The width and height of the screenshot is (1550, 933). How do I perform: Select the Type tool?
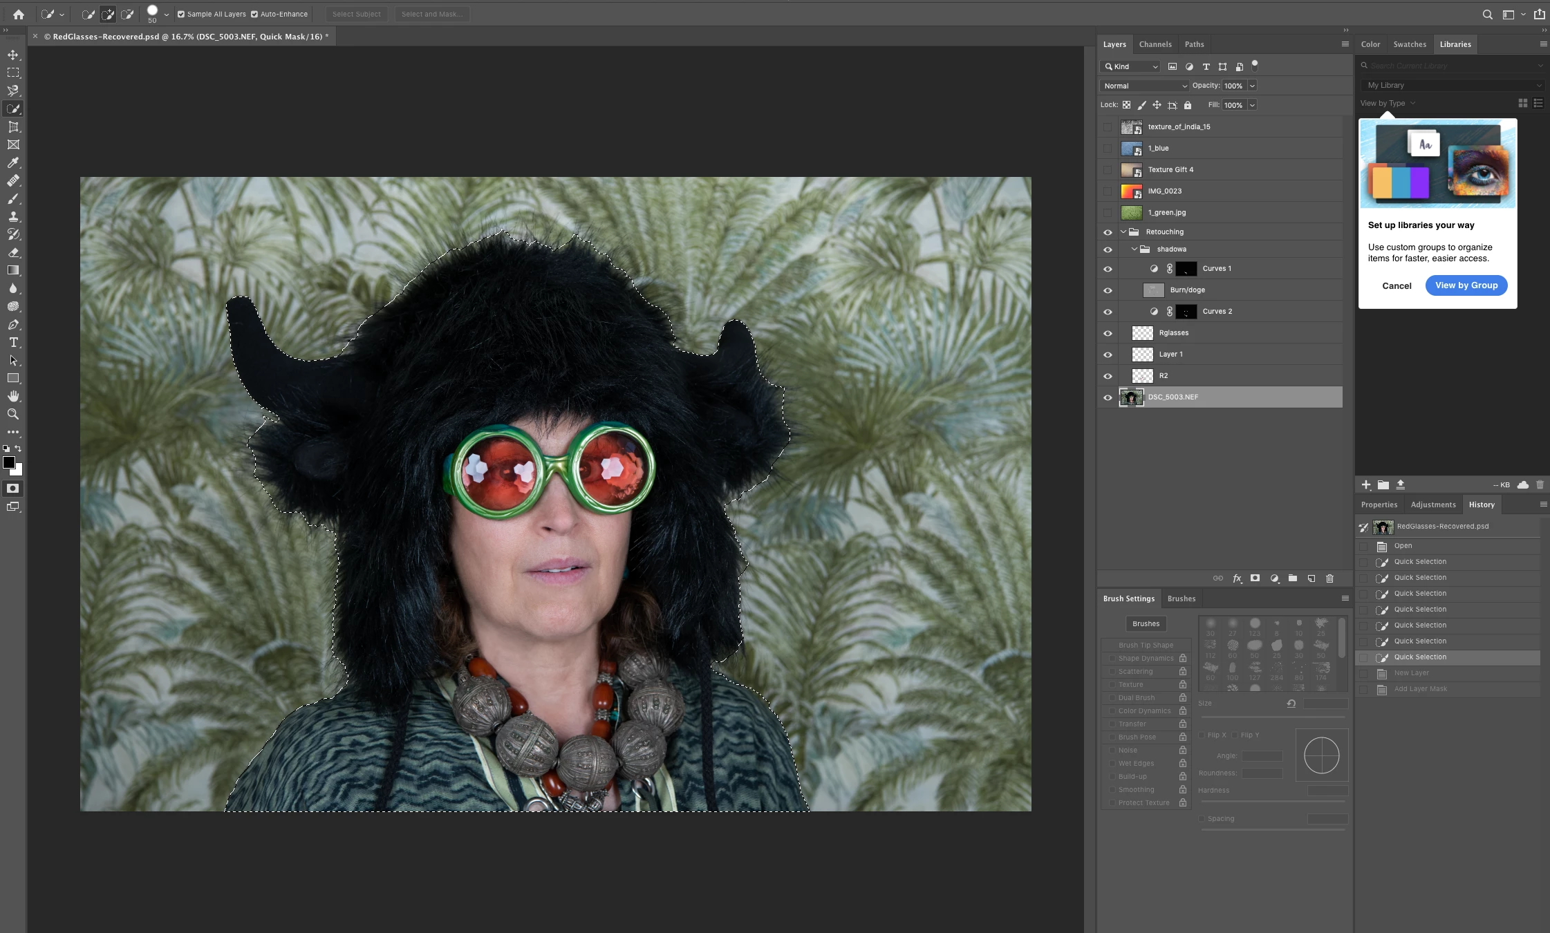pos(13,342)
